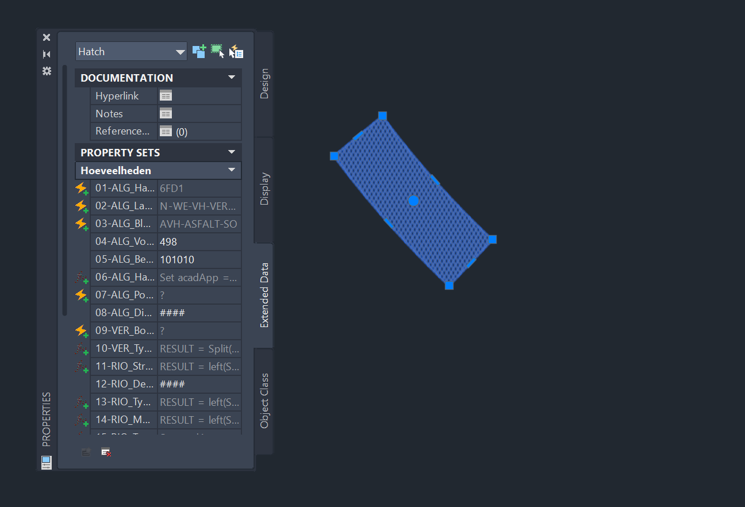Open the Hatch object type dropdown
The width and height of the screenshot is (745, 507).
coord(131,51)
